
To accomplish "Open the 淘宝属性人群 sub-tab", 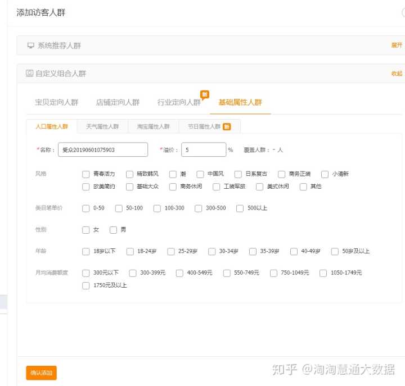I will [x=153, y=127].
